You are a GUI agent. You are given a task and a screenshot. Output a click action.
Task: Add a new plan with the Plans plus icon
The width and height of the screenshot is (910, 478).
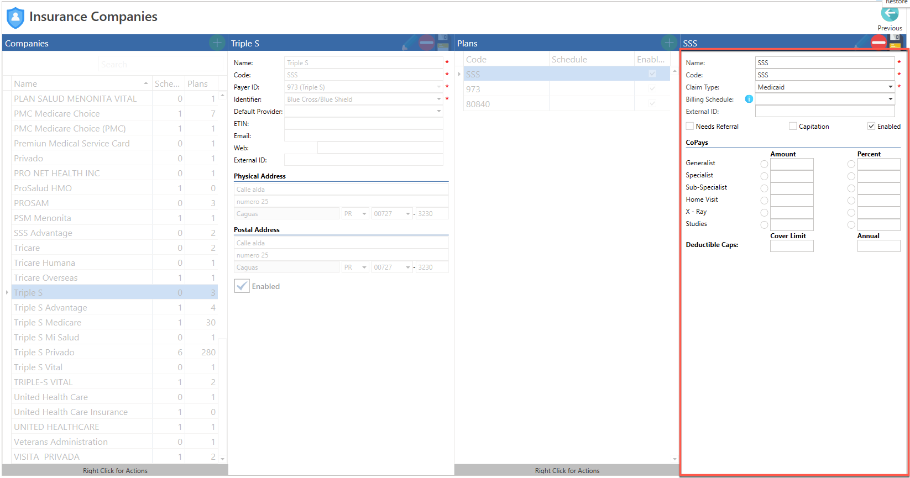point(669,43)
